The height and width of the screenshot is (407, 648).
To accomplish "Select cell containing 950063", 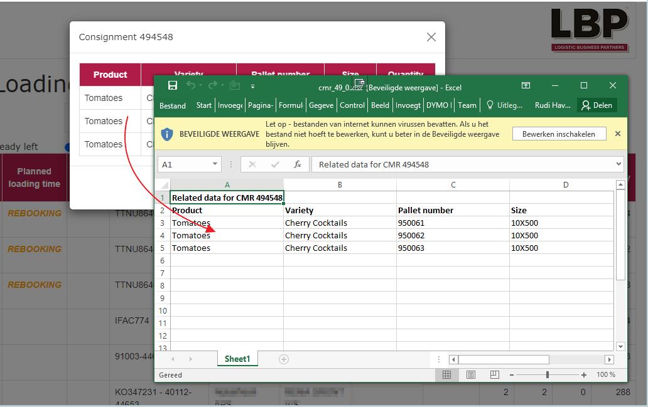I will click(453, 248).
